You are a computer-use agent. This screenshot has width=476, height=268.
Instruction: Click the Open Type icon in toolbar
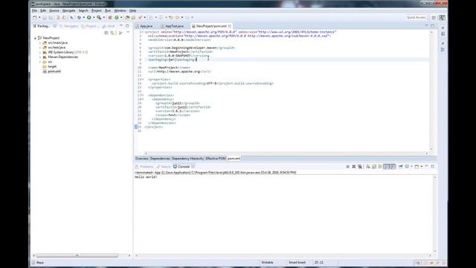click(x=127, y=18)
